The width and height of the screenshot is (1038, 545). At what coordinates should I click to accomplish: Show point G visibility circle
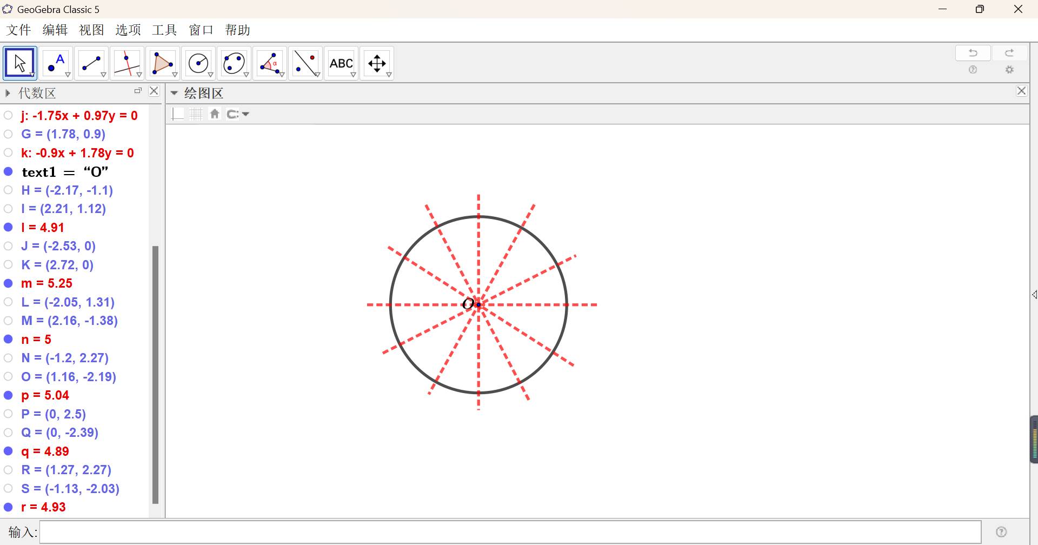8,134
